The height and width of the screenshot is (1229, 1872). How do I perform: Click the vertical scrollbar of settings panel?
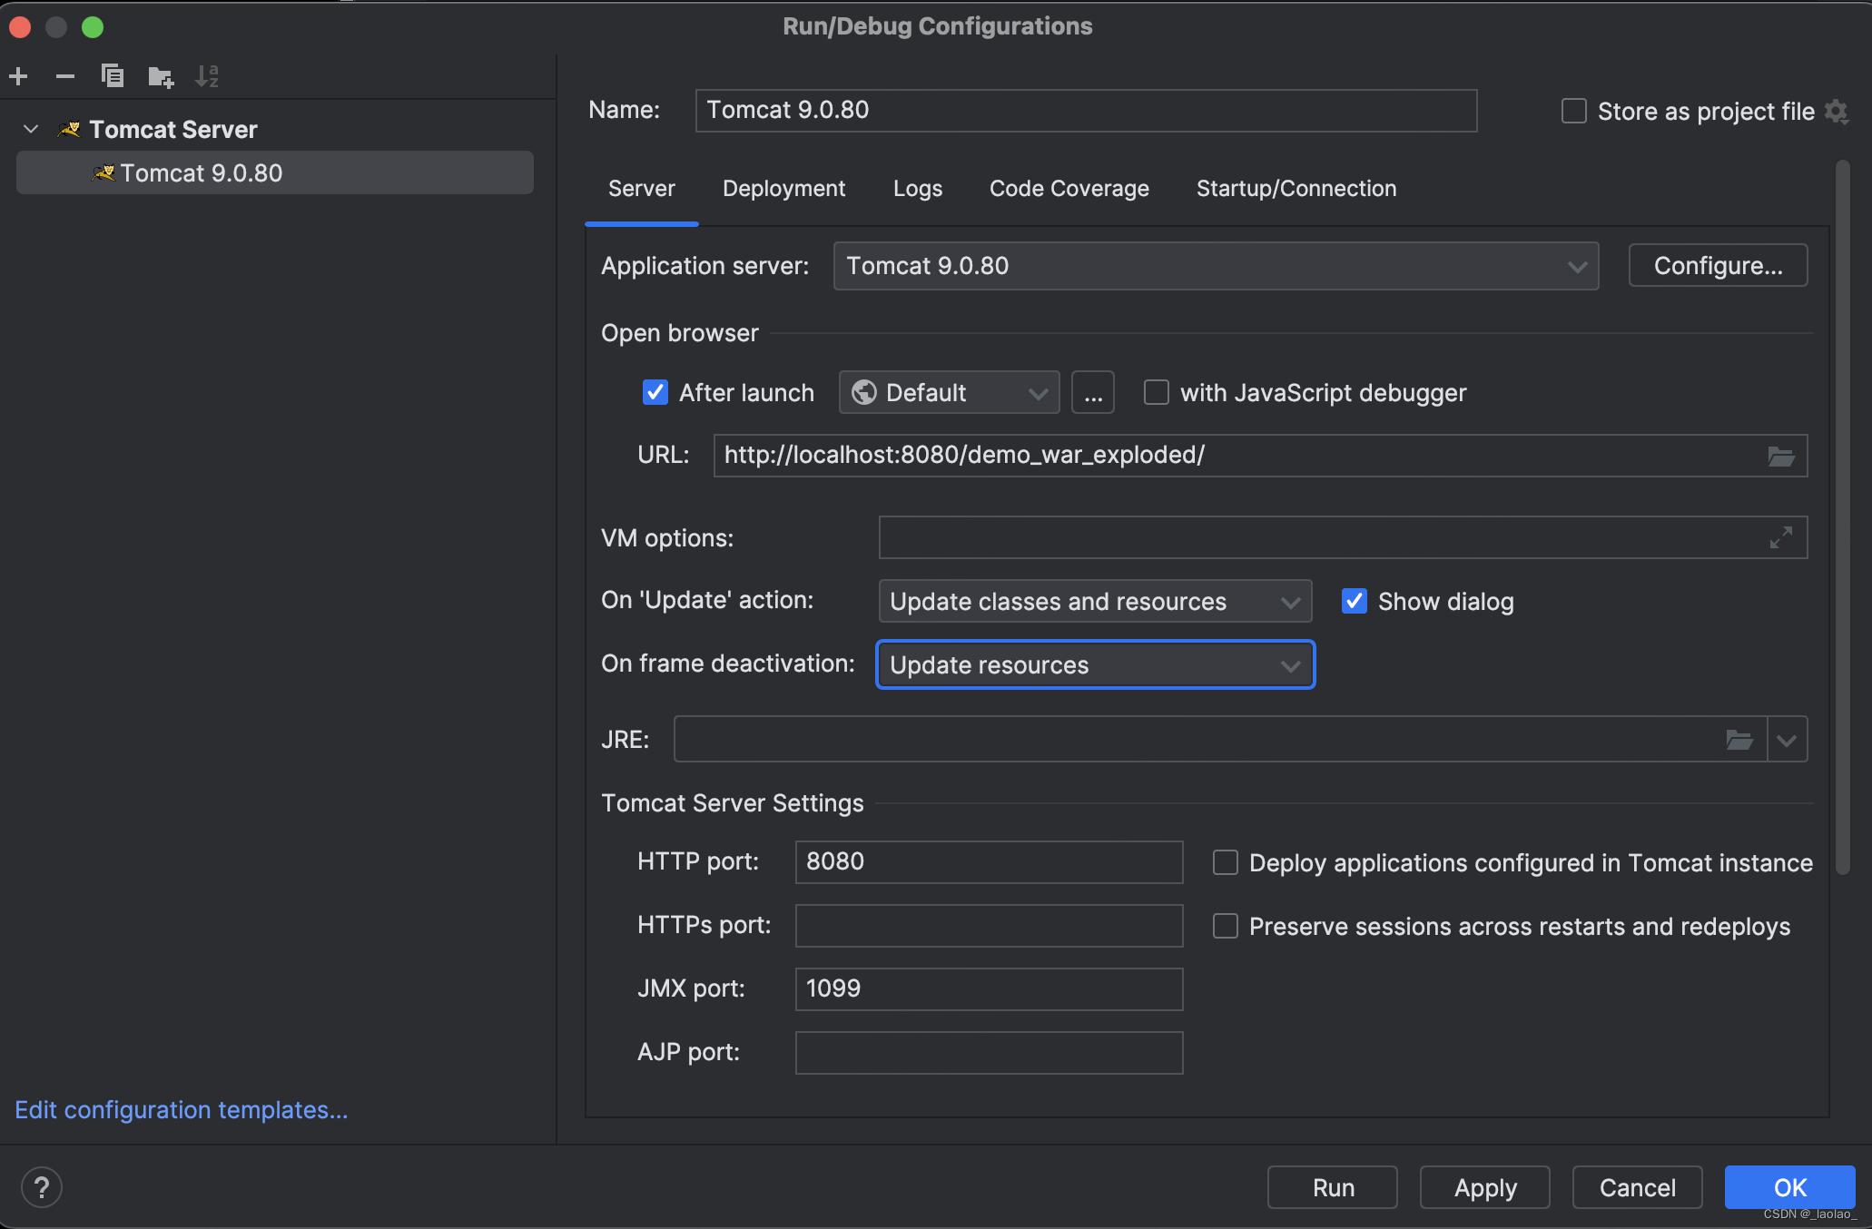1842,517
